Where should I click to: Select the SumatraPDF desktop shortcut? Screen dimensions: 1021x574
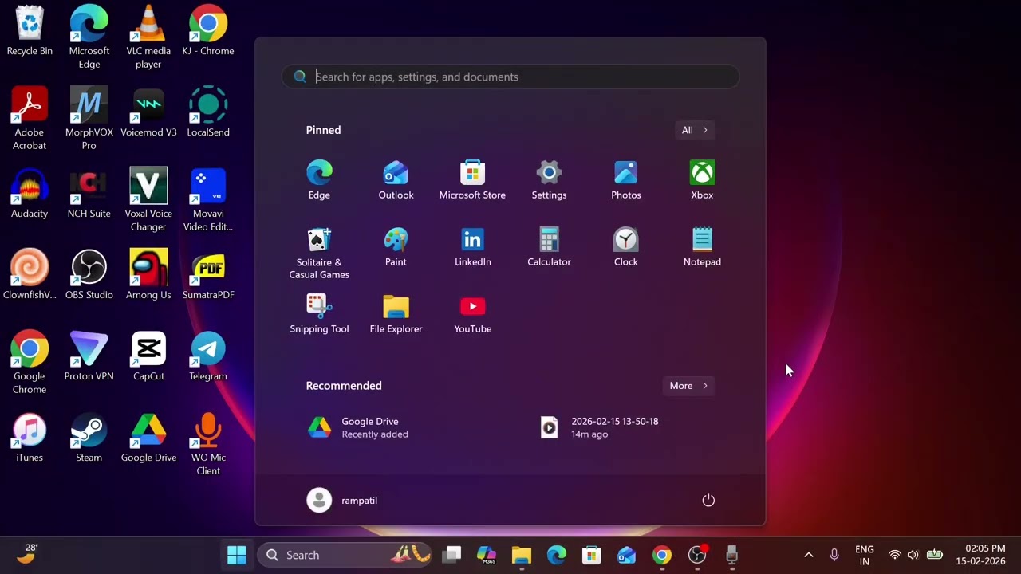(x=208, y=275)
